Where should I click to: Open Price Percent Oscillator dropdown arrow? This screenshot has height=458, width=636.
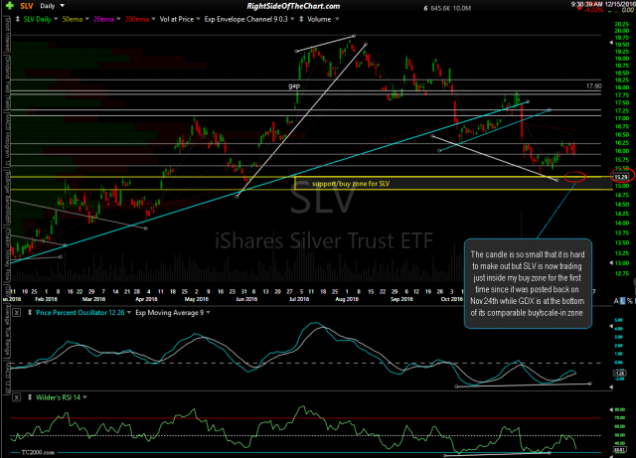129,313
